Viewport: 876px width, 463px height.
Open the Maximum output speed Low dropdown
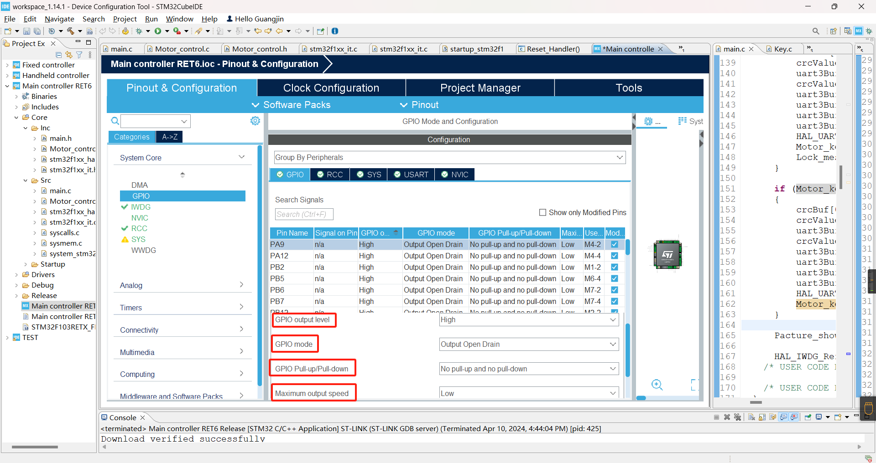(x=529, y=393)
